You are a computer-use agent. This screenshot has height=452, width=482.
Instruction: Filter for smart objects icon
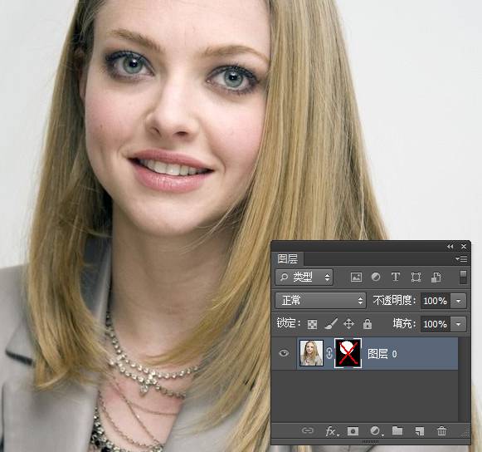[436, 278]
